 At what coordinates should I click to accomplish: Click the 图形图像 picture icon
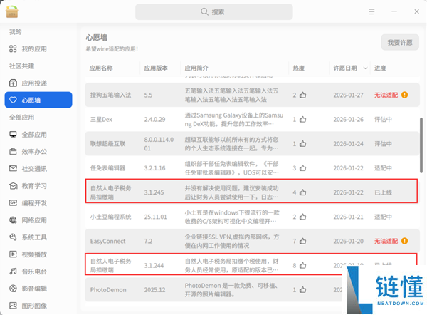click(x=13, y=306)
